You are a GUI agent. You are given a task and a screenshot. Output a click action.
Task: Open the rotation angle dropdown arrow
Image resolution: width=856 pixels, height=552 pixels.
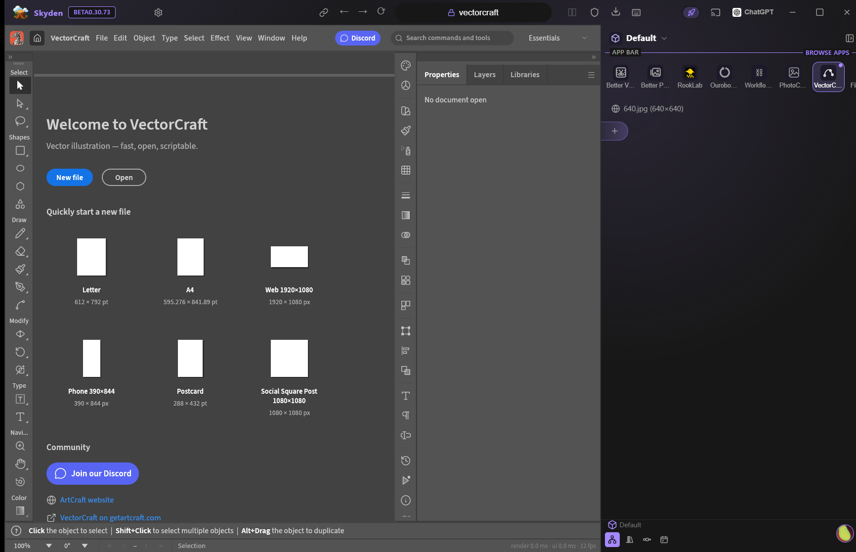pos(85,546)
